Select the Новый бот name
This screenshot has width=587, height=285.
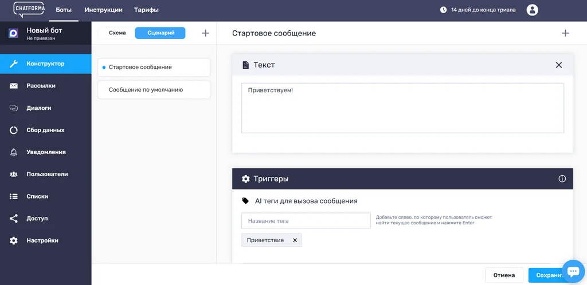[44, 30]
